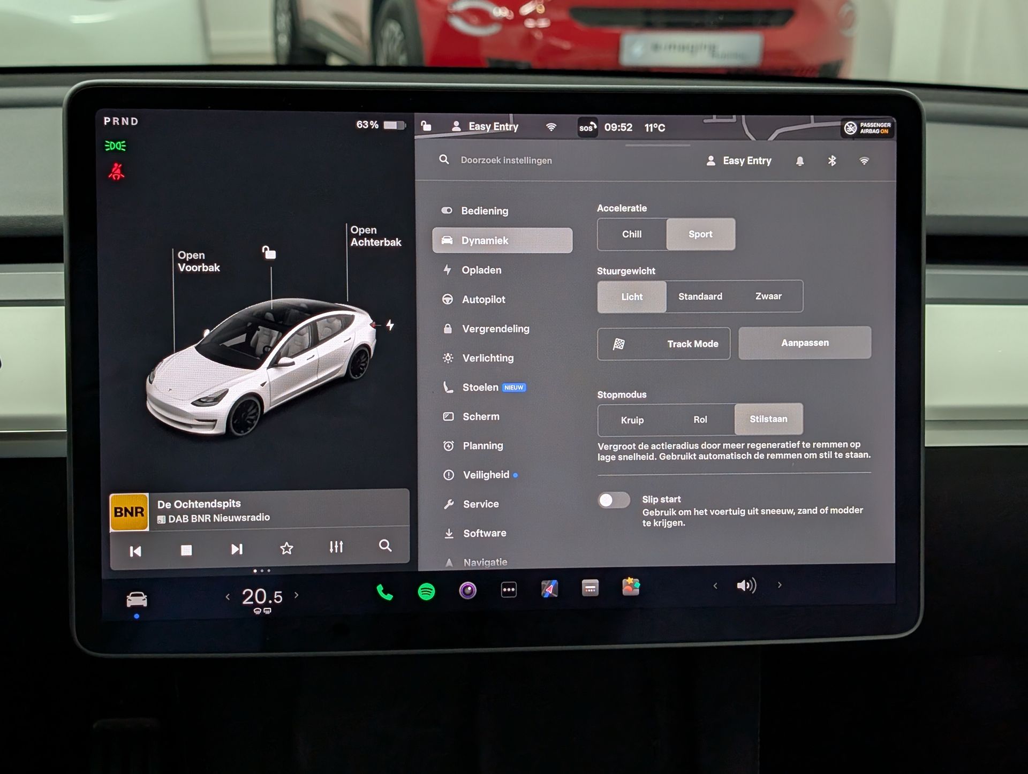The height and width of the screenshot is (774, 1028).
Task: Go to the Opladen settings menu
Action: click(x=481, y=270)
